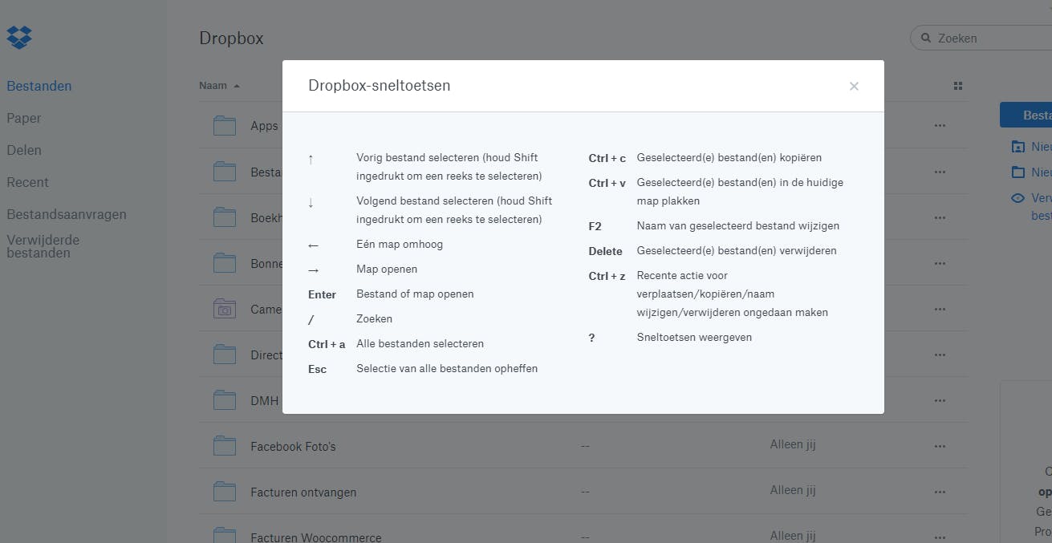
Task: Click the folder icon next to Facebook Foto's
Action: pyautogui.click(x=224, y=445)
